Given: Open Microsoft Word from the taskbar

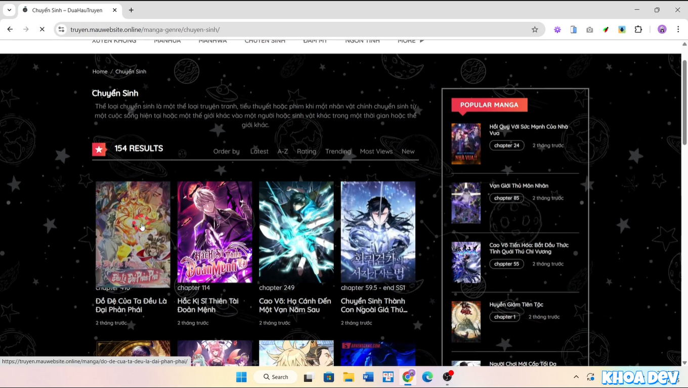Looking at the screenshot, I should tap(368, 377).
